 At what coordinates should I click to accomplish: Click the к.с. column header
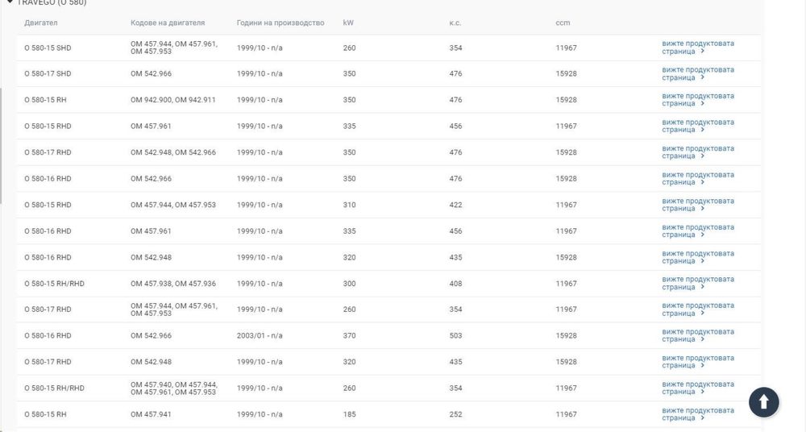pos(455,23)
